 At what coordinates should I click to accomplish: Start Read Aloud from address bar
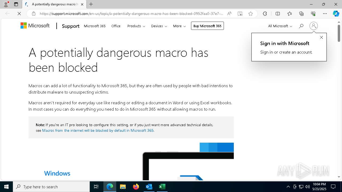tap(229, 14)
